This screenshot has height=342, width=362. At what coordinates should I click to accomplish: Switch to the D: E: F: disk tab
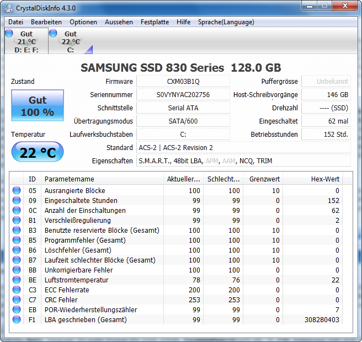pyautogui.click(x=26, y=41)
